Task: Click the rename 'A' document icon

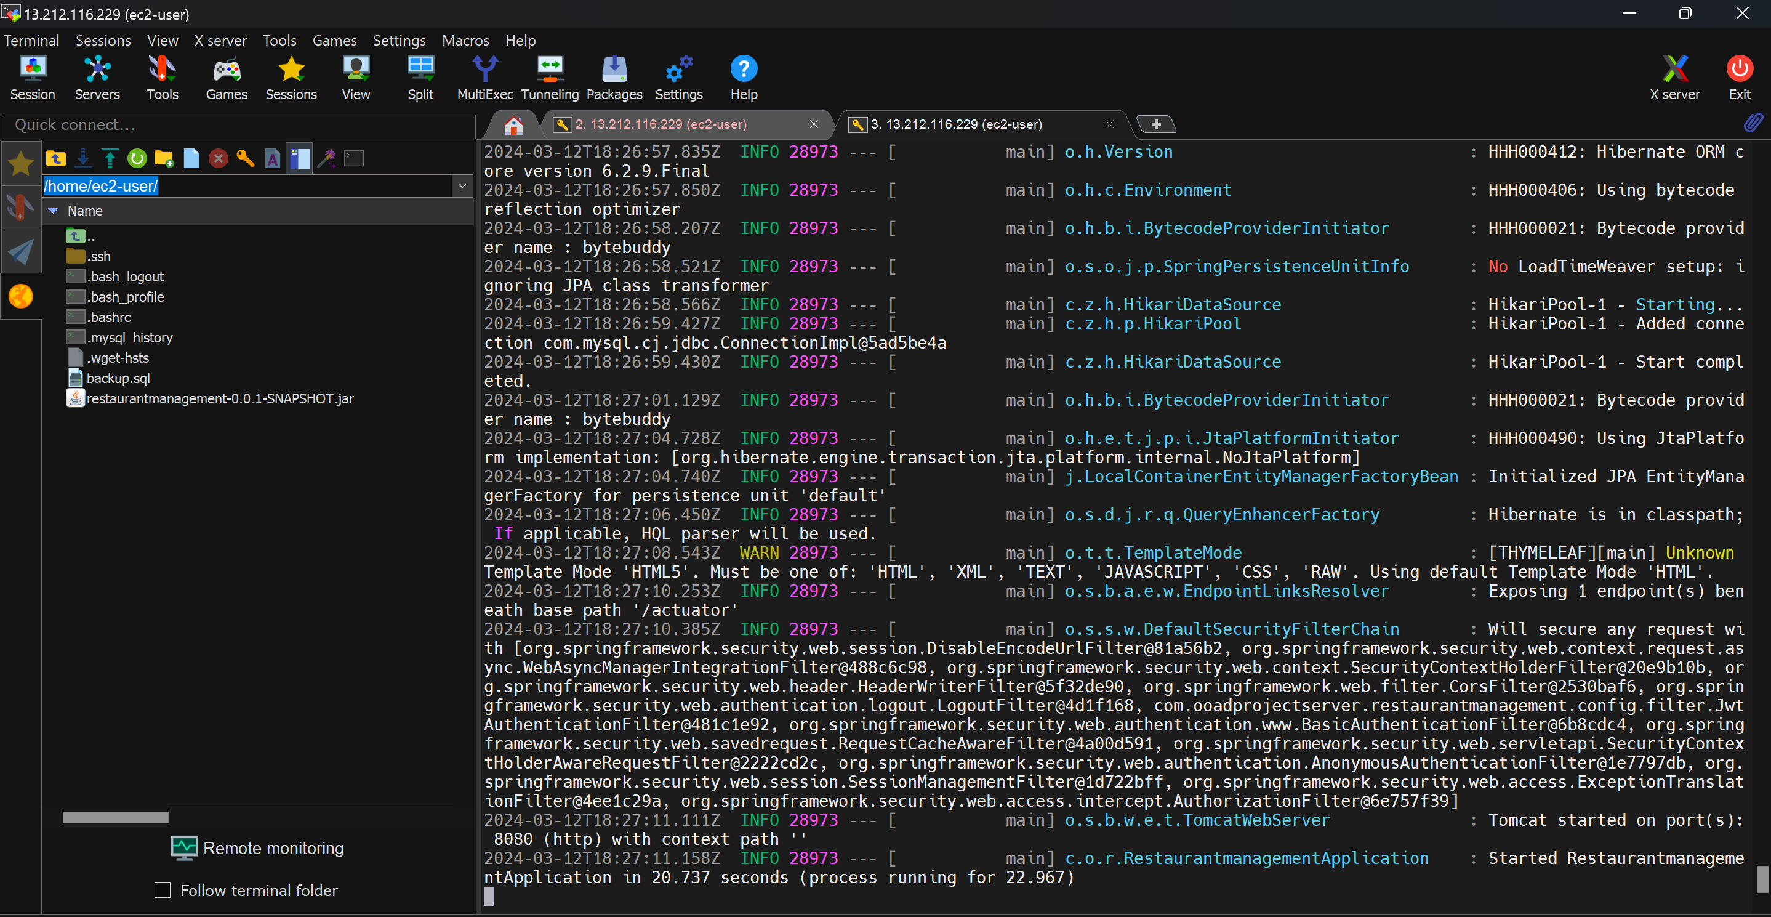Action: pos(272,158)
